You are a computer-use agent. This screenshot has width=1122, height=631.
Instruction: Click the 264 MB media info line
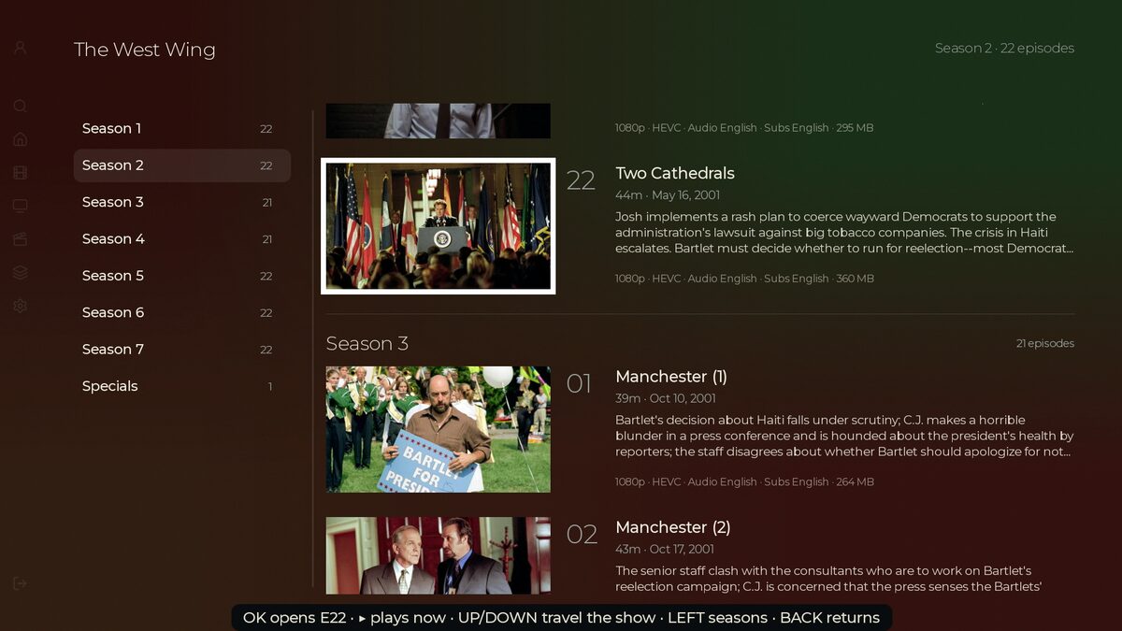point(744,481)
